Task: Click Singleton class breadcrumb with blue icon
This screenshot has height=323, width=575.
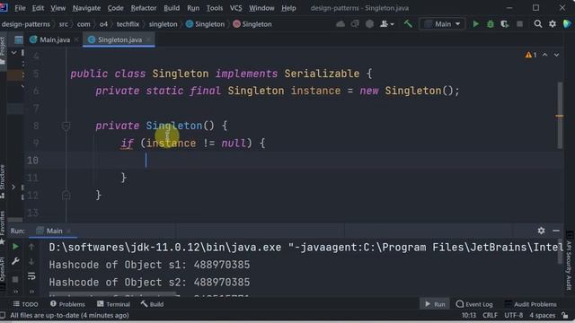Action: [205, 24]
